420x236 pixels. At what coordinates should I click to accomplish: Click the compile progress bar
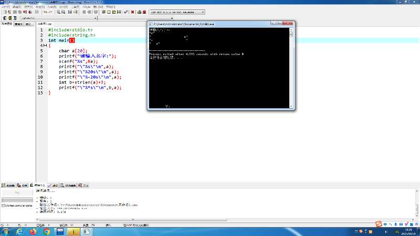pyautogui.click(x=17, y=200)
